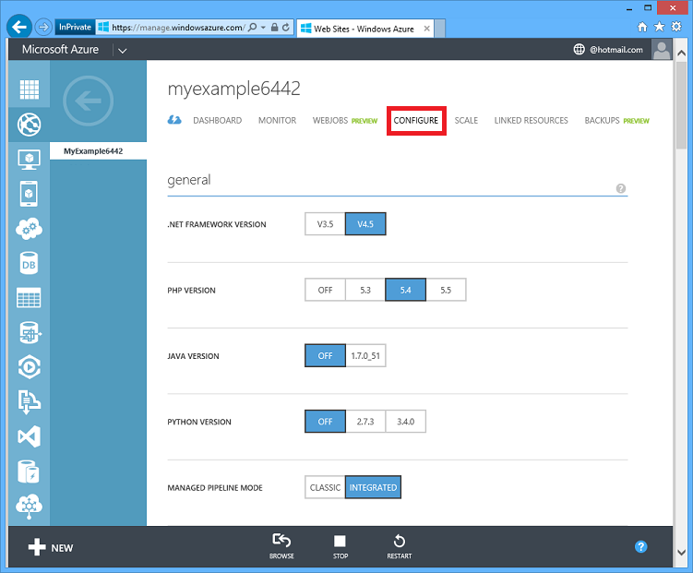
Task: Set managed pipeline mode to Integrated
Action: [373, 487]
